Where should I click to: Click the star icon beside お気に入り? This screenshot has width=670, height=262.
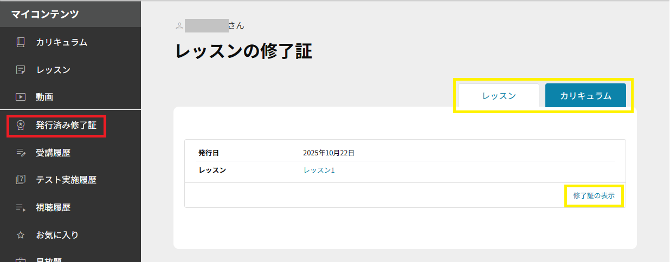click(21, 235)
